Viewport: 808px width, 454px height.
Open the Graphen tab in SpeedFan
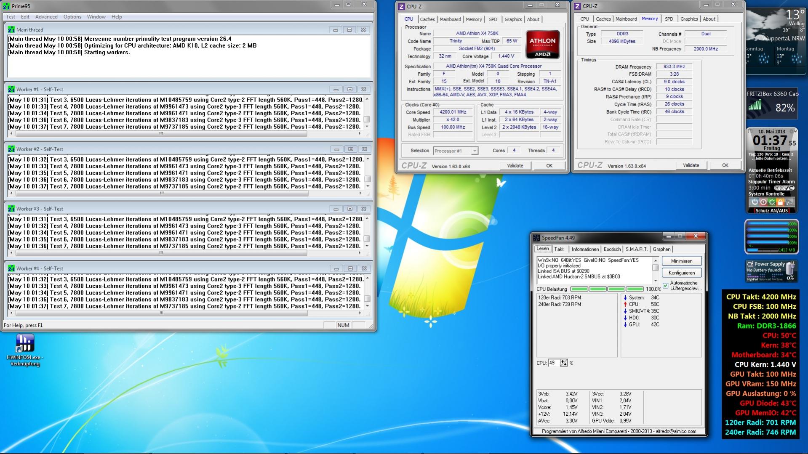pyautogui.click(x=661, y=250)
